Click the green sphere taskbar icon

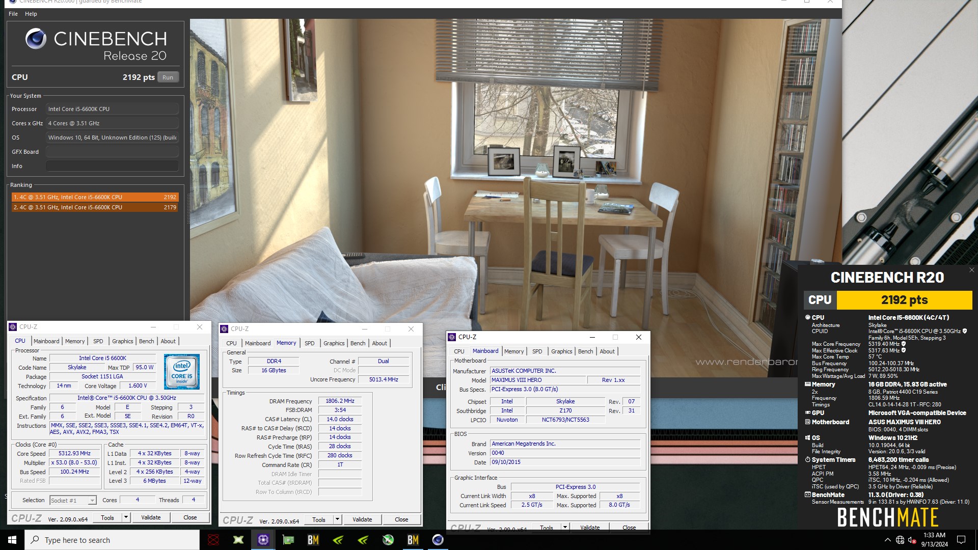point(388,540)
